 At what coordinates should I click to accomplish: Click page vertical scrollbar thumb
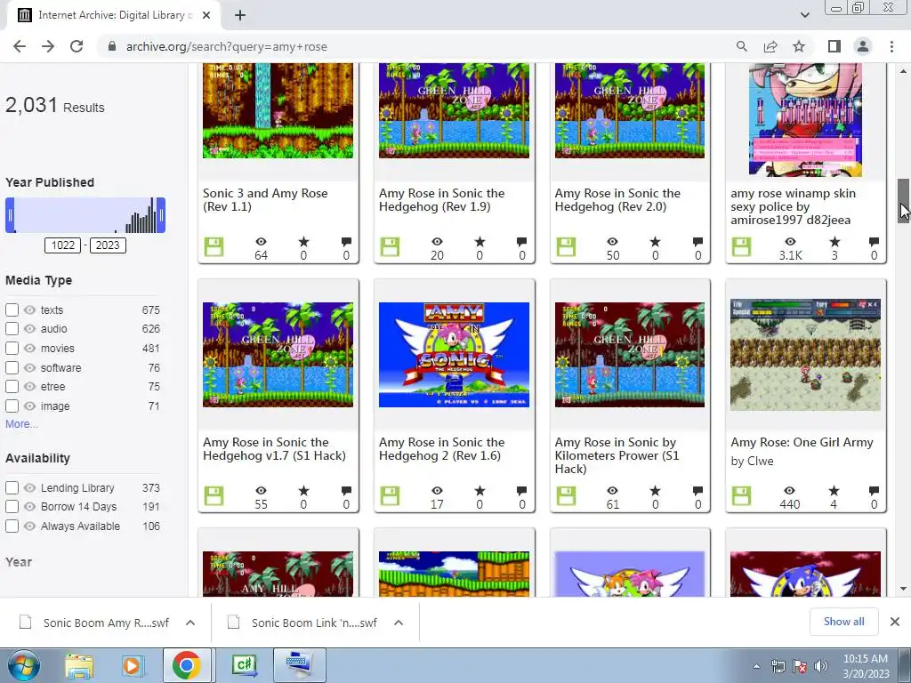(904, 201)
